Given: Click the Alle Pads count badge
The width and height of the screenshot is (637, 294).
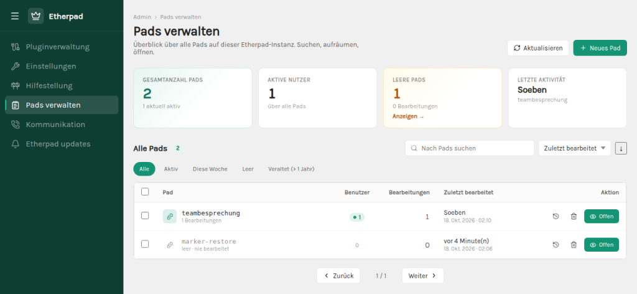Looking at the screenshot, I should 177,148.
